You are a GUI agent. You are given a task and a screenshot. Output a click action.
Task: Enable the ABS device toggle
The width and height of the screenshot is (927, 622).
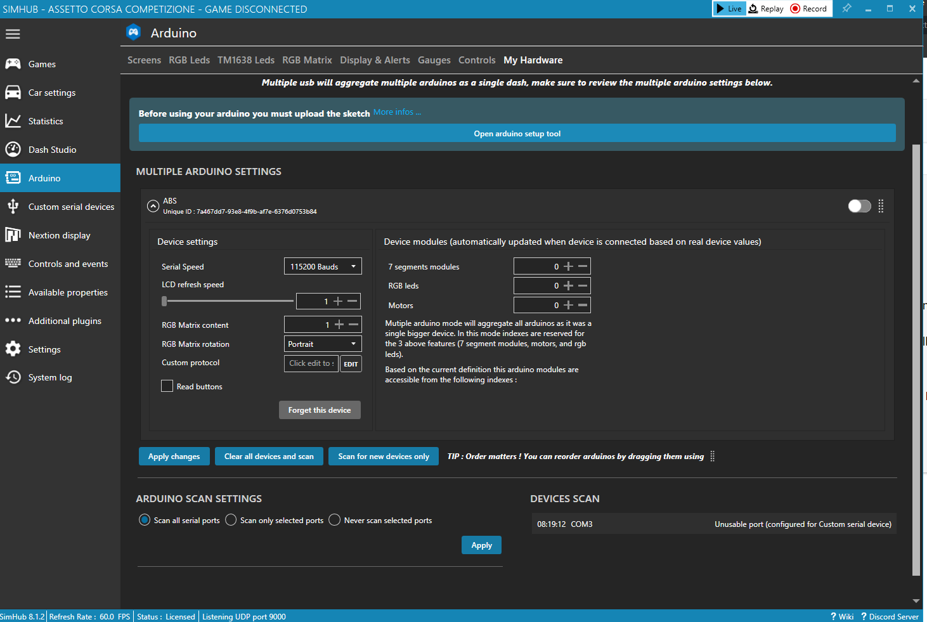point(859,205)
